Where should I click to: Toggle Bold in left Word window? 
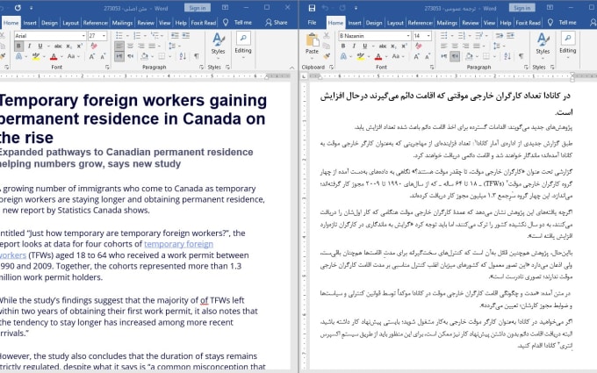(x=18, y=46)
